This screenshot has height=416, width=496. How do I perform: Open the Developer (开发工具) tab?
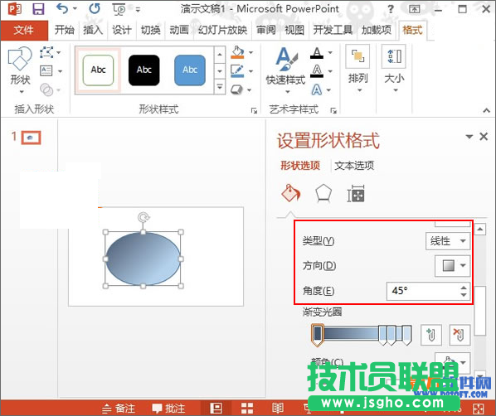pos(333,31)
